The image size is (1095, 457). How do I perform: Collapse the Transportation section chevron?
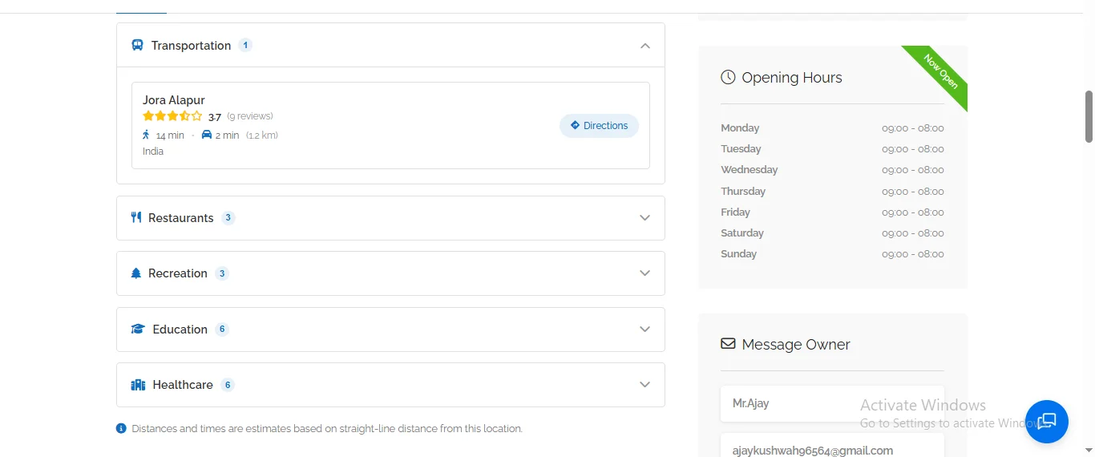tap(645, 46)
